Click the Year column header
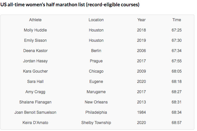Viewport: 197px width, 131px height. pyautogui.click(x=141, y=20)
